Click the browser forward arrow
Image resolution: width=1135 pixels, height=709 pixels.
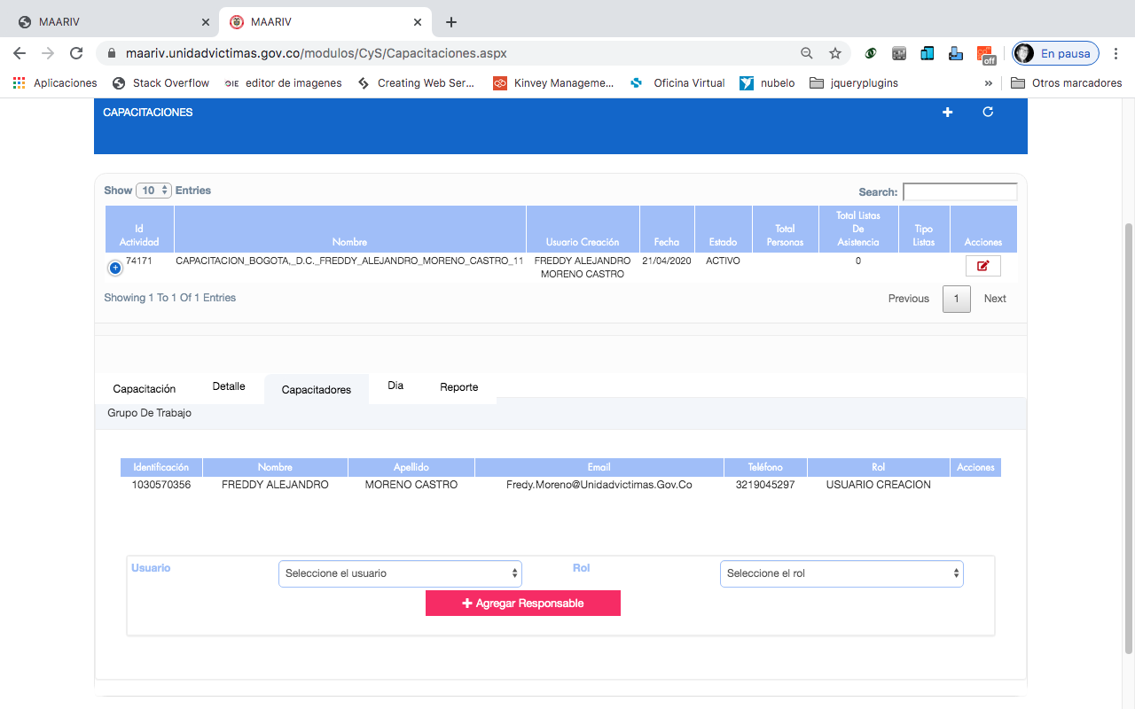[x=48, y=53]
